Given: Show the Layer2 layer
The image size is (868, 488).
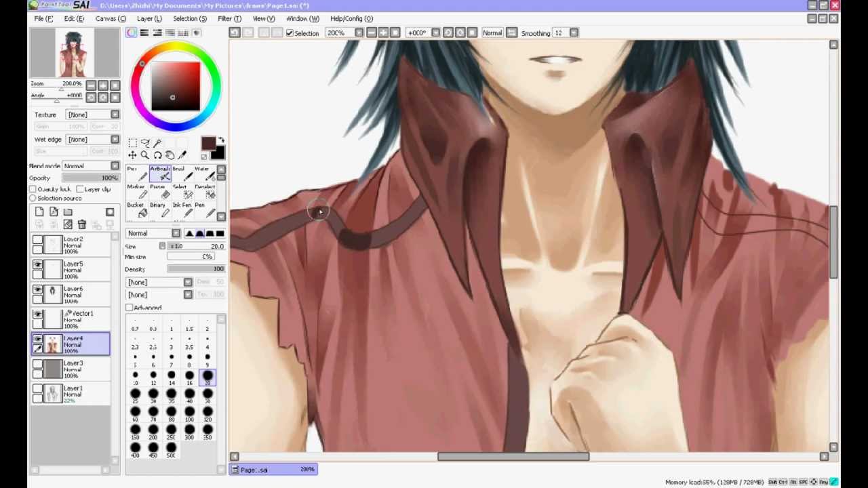Looking at the screenshot, I should 37,240.
